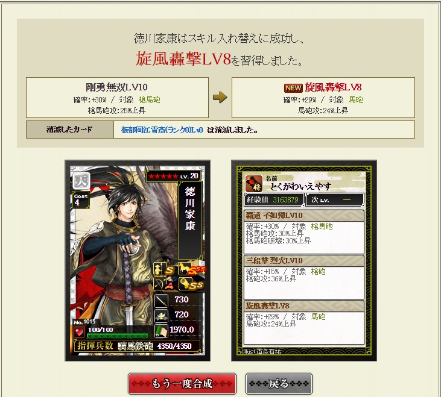
Task: Click the gray 戻る button
Action: click(279, 384)
